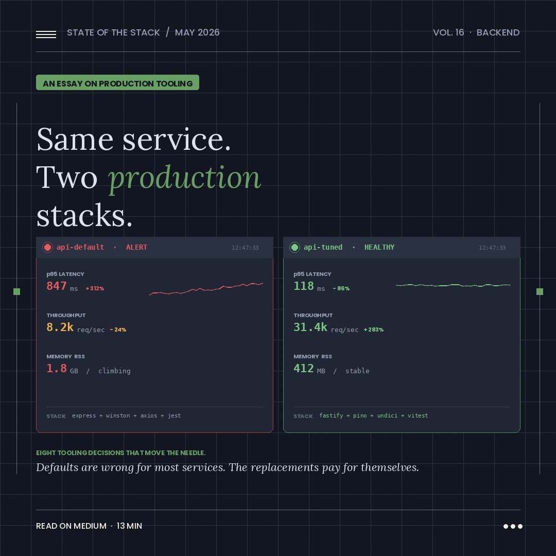Click the '+312%' latency change
Screen dimensions: 556x556
[x=95, y=289]
